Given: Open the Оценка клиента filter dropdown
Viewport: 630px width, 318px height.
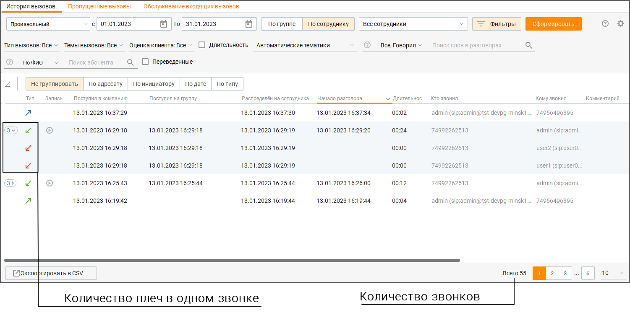Looking at the screenshot, I should pyautogui.click(x=161, y=45).
